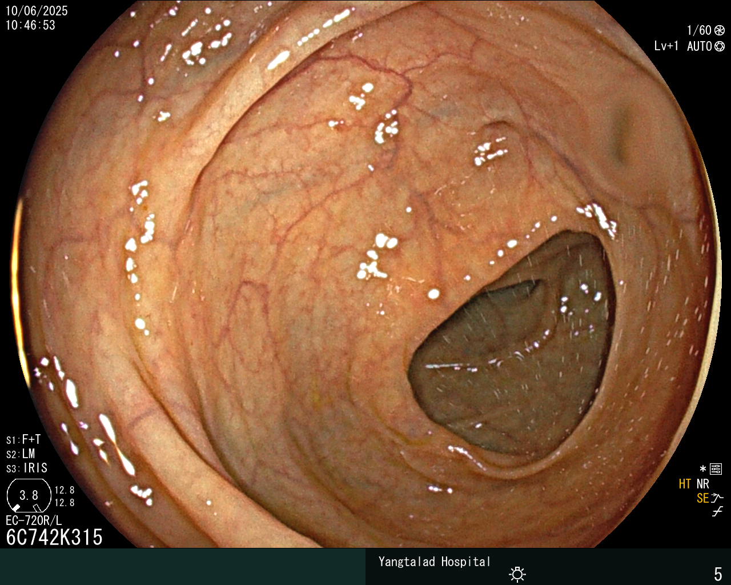This screenshot has height=585, width=731.
Task: Click the asterisk indicator icon
Action: click(703, 470)
